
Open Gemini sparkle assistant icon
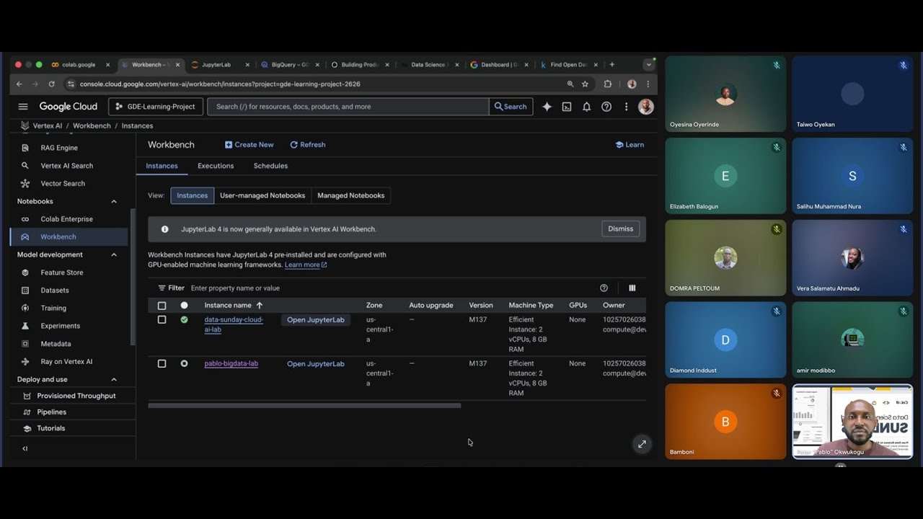(x=547, y=107)
